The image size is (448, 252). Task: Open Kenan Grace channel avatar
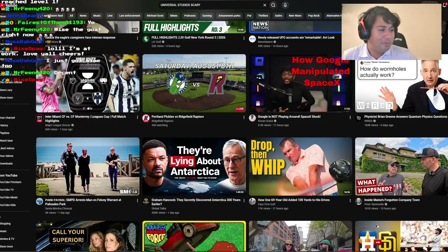(x=252, y=118)
